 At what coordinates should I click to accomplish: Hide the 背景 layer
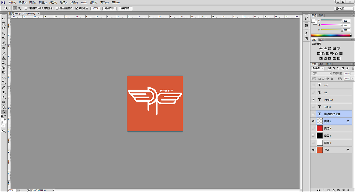click(x=313, y=150)
